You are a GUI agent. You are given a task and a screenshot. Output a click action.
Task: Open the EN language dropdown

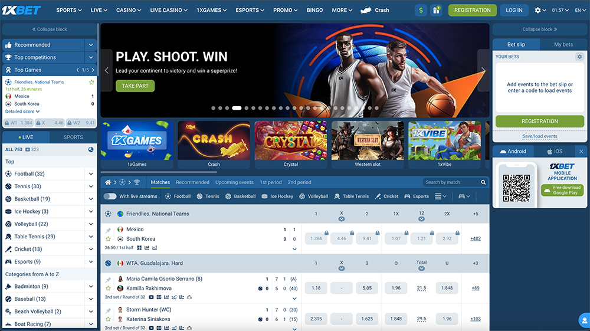(x=580, y=10)
